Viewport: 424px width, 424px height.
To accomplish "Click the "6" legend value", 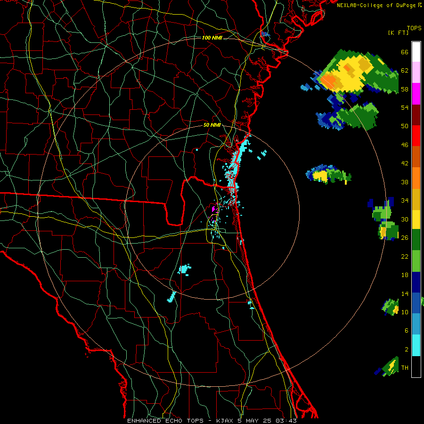I will [407, 331].
